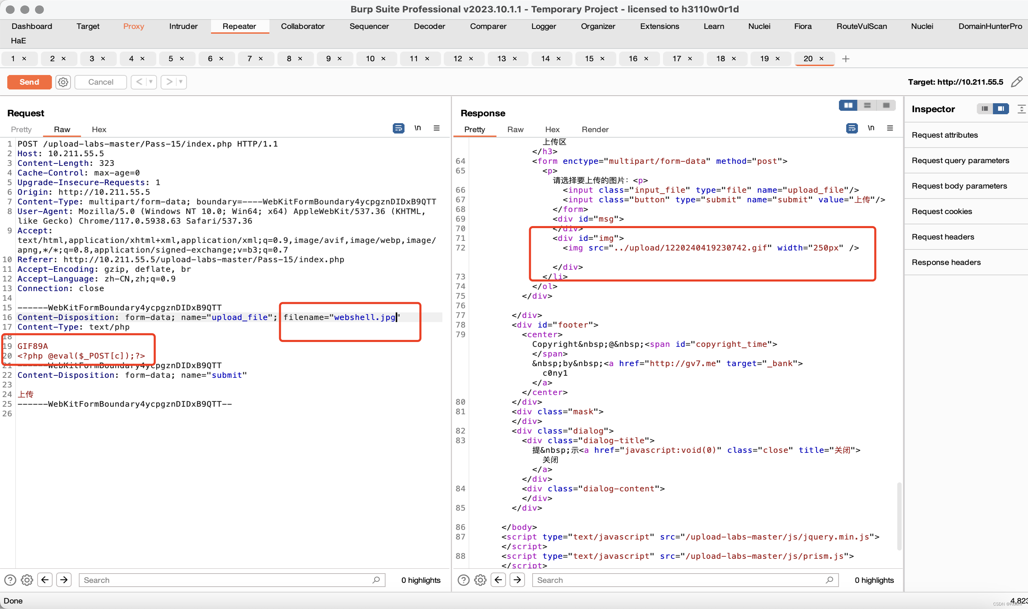Expand Request body parameters in Inspector

[x=959, y=186]
